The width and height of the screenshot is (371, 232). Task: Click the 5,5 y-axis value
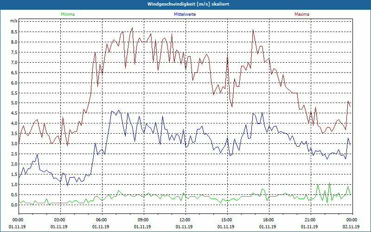click(13, 93)
